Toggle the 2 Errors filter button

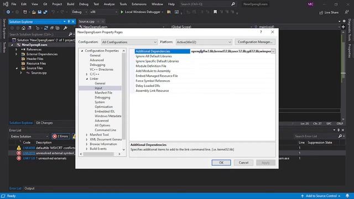coord(60,137)
